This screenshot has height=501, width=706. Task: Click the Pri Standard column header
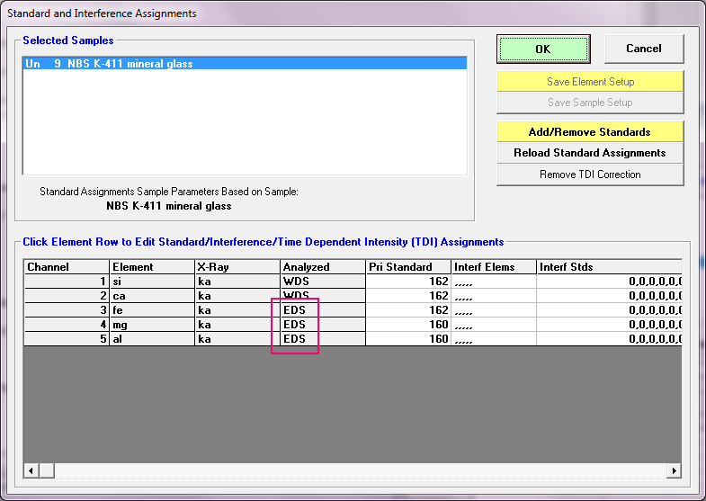[407, 267]
